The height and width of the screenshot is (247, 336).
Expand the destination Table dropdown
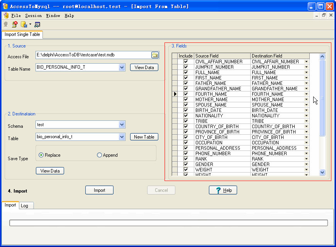122,137
